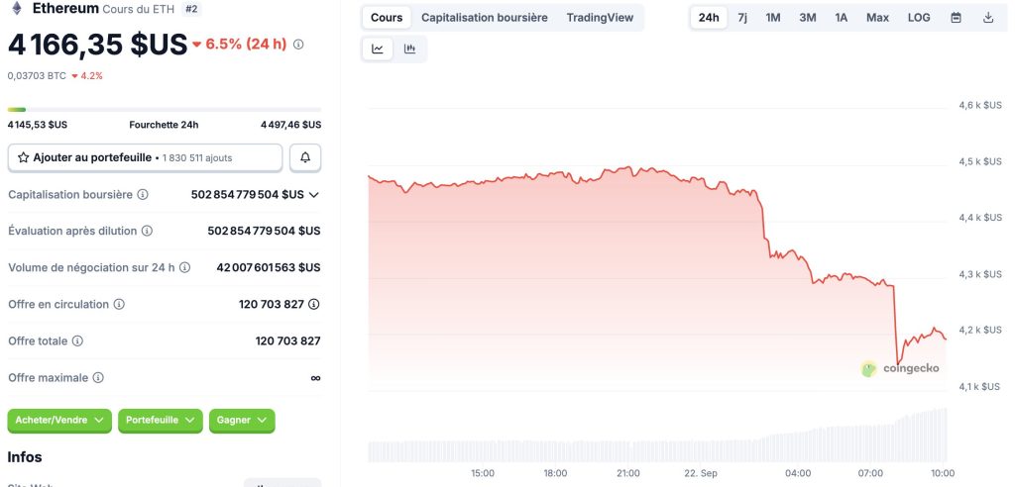The height and width of the screenshot is (487, 1015).
Task: Download chart data with download icon
Action: click(x=987, y=18)
